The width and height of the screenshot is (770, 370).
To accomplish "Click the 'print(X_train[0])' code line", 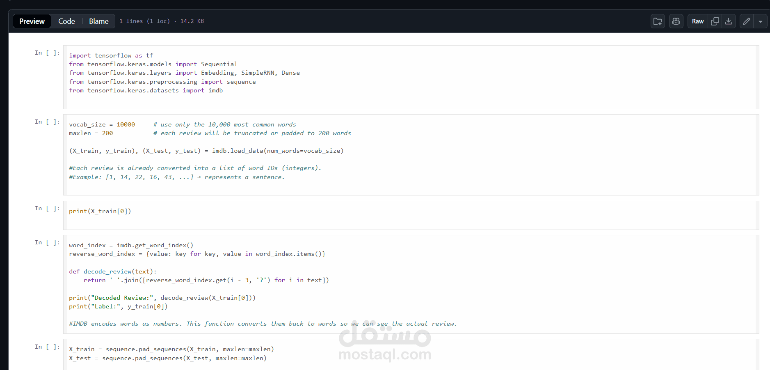I will [x=100, y=211].
